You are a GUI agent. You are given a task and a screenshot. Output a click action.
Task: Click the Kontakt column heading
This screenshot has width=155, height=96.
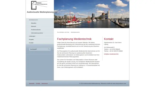(109, 39)
